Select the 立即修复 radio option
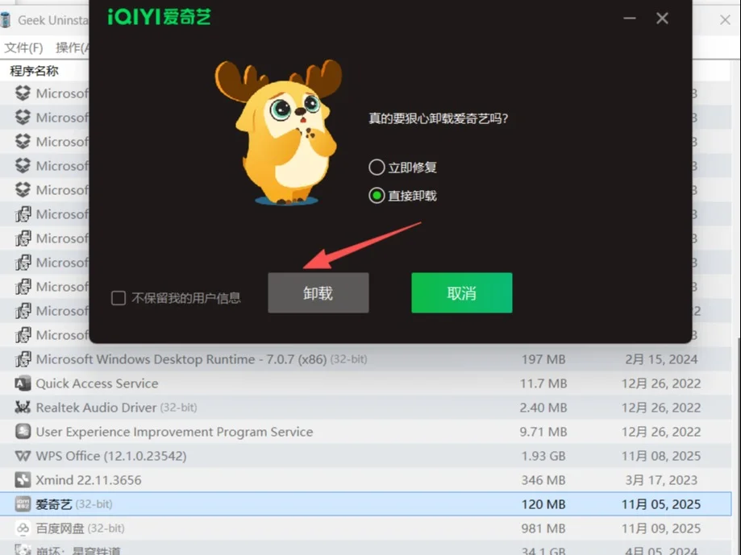This screenshot has width=741, height=555. click(x=376, y=168)
